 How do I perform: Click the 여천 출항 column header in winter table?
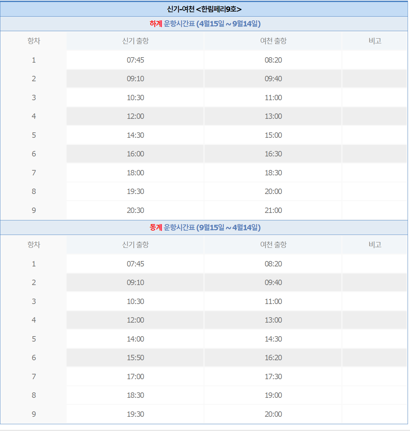272,244
